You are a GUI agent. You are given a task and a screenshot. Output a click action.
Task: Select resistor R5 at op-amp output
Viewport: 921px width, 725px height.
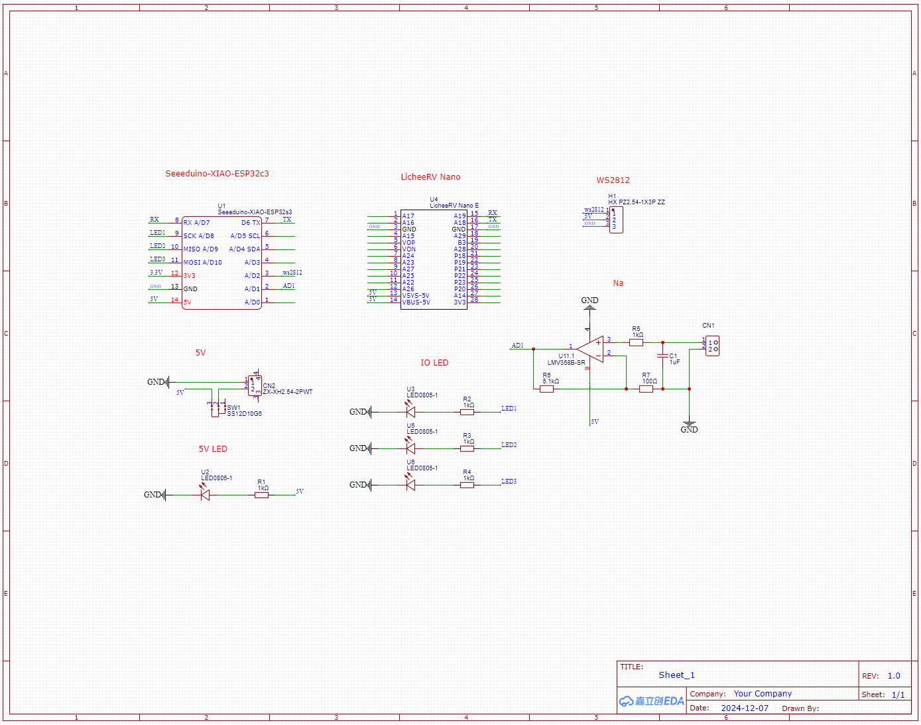click(637, 342)
